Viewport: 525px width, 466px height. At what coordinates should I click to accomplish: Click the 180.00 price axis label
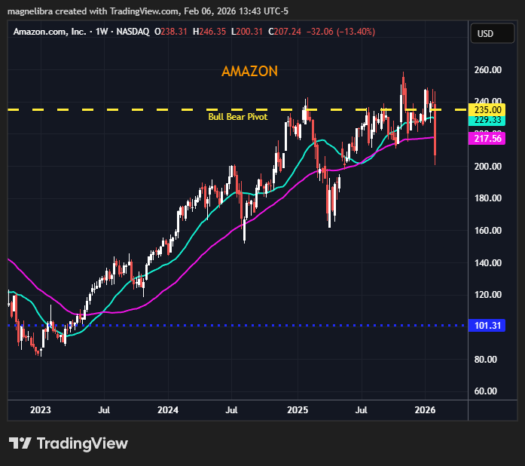point(488,198)
